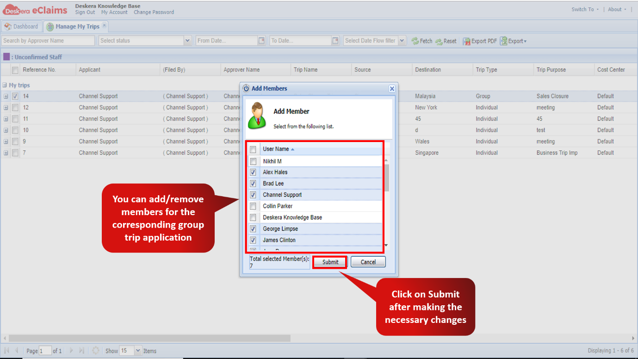This screenshot has width=638, height=359.
Task: Open the Export spreadsheet icon menu
Action: [503, 41]
